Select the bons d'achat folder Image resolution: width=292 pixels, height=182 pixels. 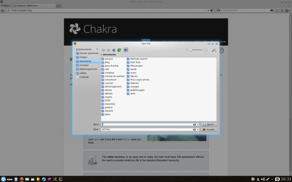(110, 66)
